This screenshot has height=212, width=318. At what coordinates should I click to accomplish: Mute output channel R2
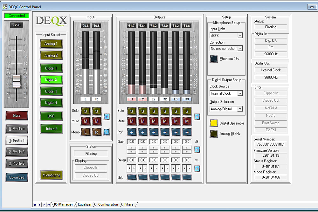coord(165,121)
